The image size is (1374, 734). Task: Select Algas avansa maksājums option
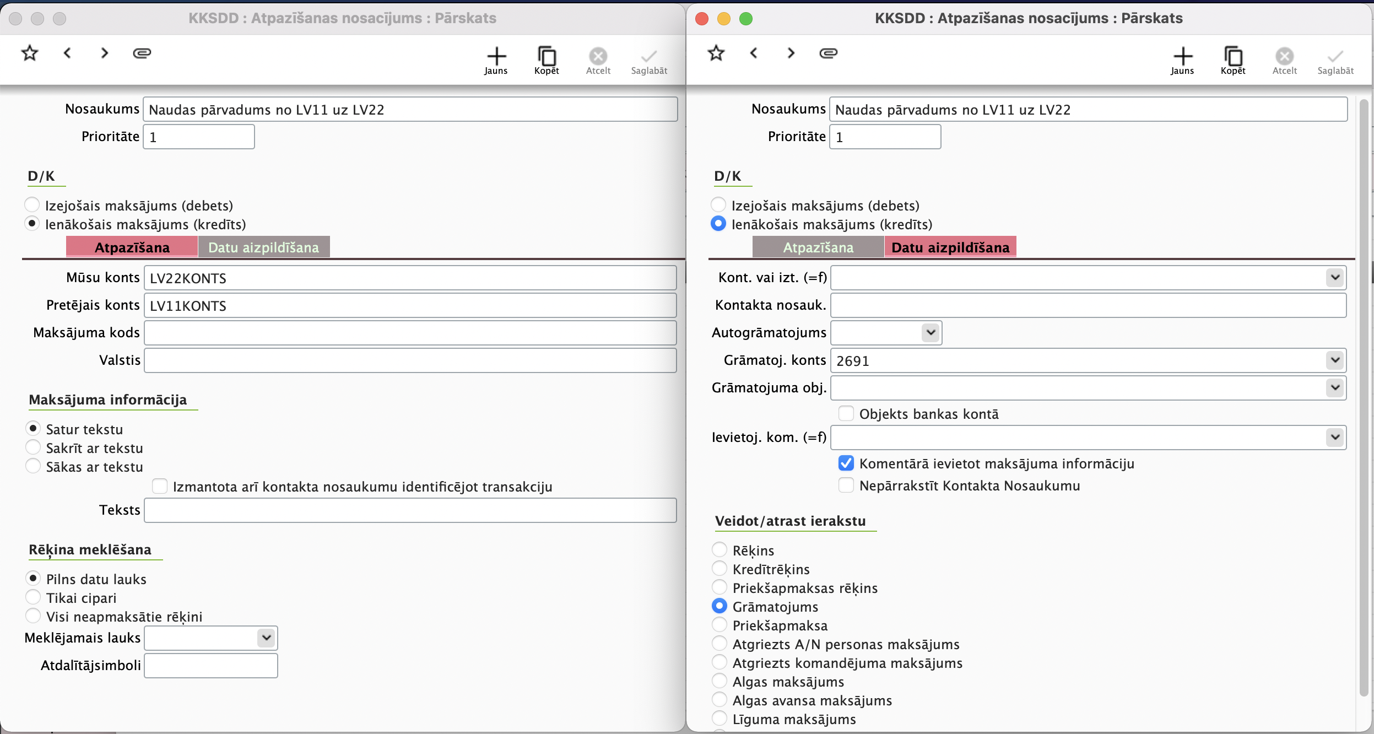[720, 699]
